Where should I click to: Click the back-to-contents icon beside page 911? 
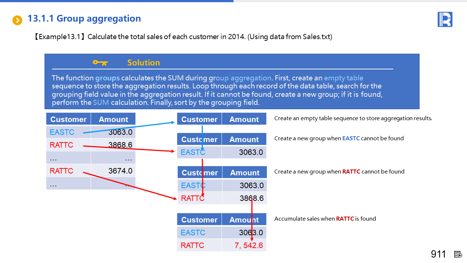coord(458,254)
